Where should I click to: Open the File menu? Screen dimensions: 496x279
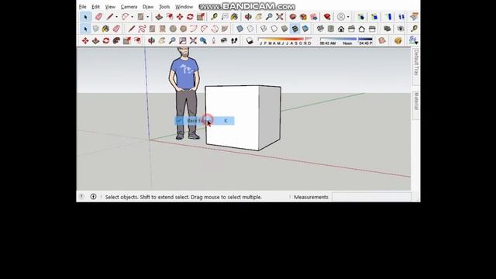click(83, 7)
